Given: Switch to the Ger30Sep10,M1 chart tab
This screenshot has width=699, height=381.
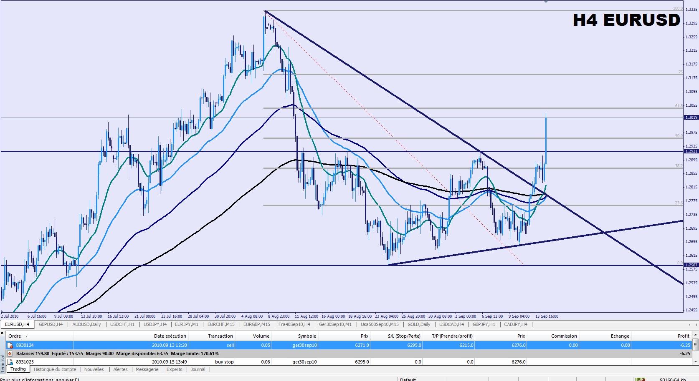Looking at the screenshot, I should (x=335, y=324).
